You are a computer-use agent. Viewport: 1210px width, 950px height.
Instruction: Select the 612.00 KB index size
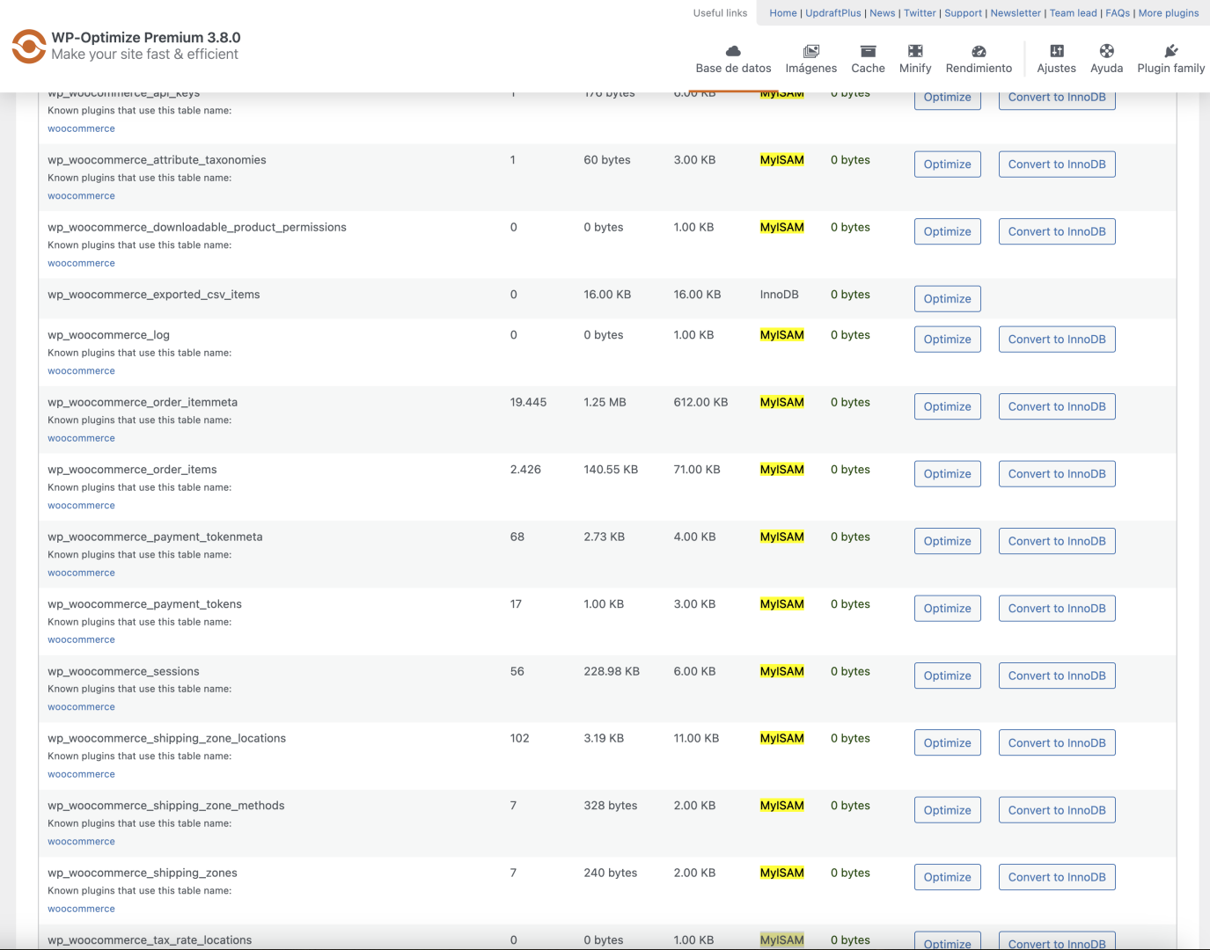[700, 402]
